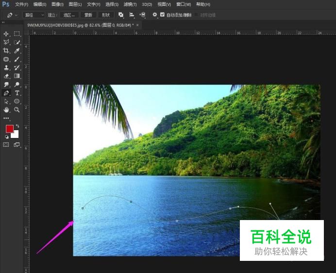336x273 pixels.
Task: Click the 形状 shape button
Action: (x=106, y=15)
